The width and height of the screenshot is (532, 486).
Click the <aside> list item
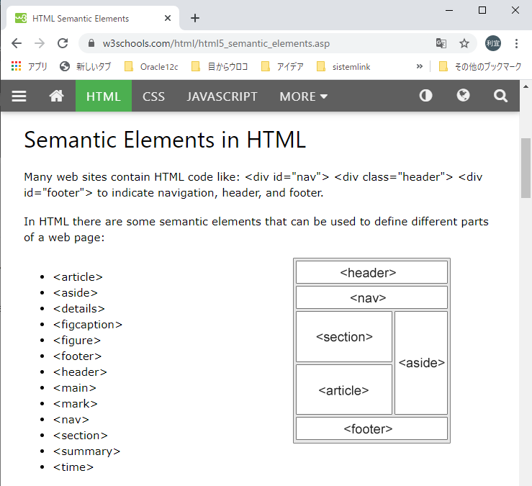pos(76,293)
